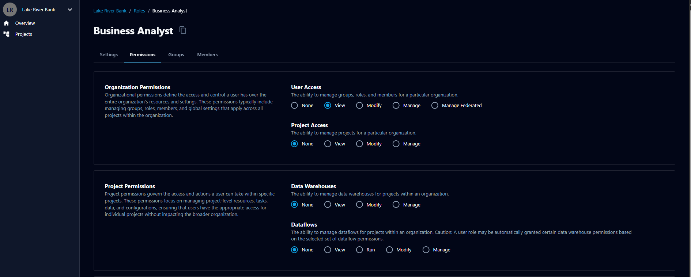Set User Access to Modify
This screenshot has height=277, width=691.
(359, 105)
